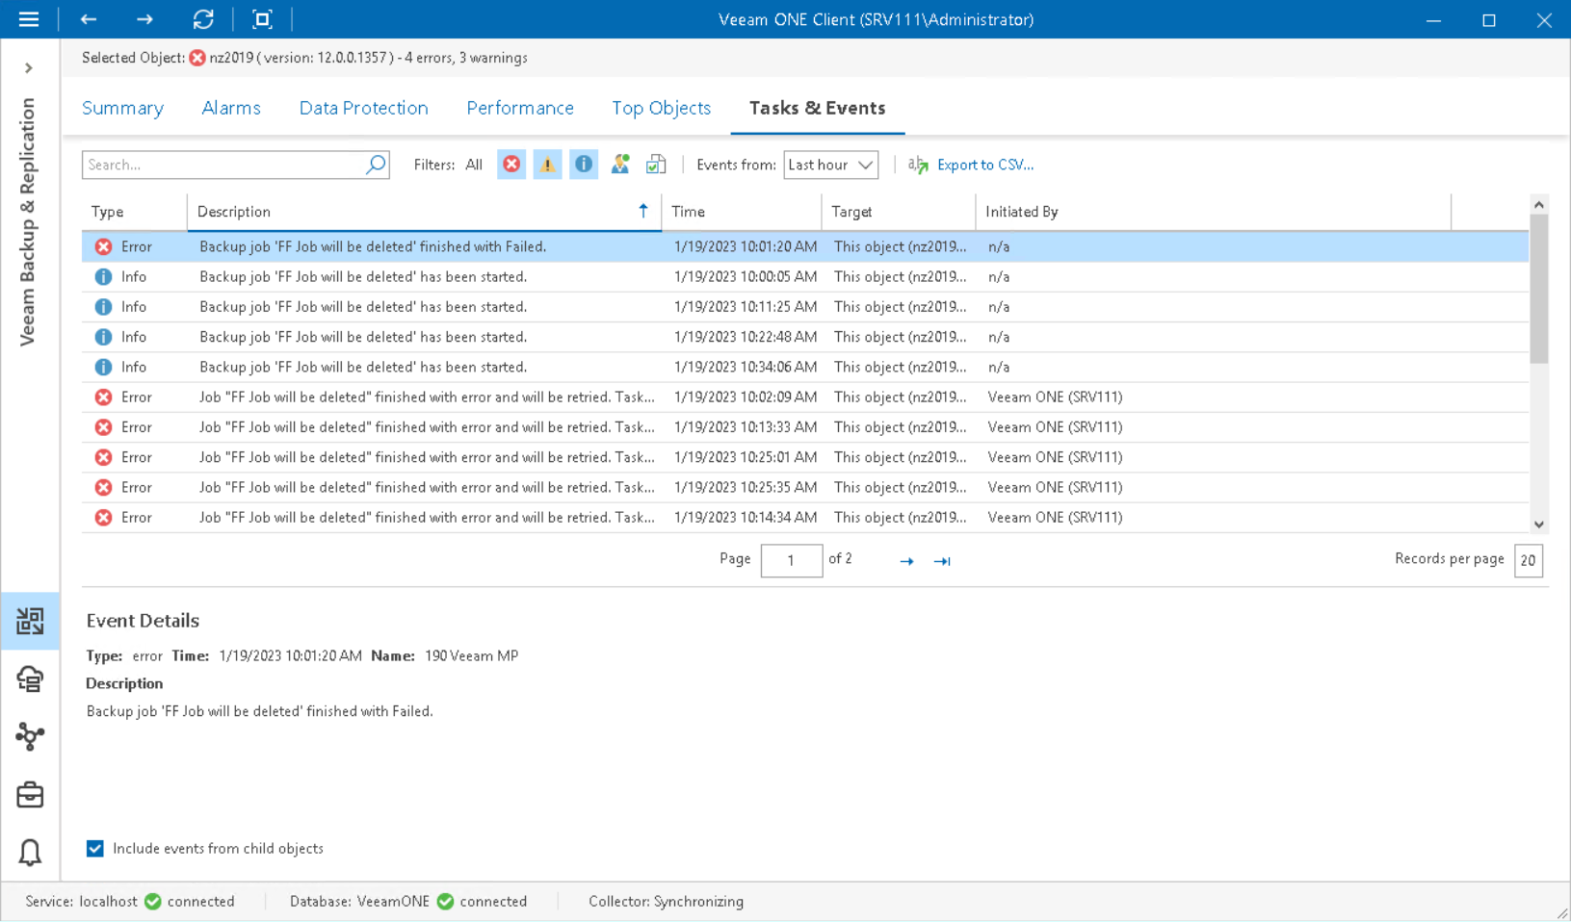Click the back navigation arrow icon
This screenshot has height=922, width=1571.
[x=88, y=19]
